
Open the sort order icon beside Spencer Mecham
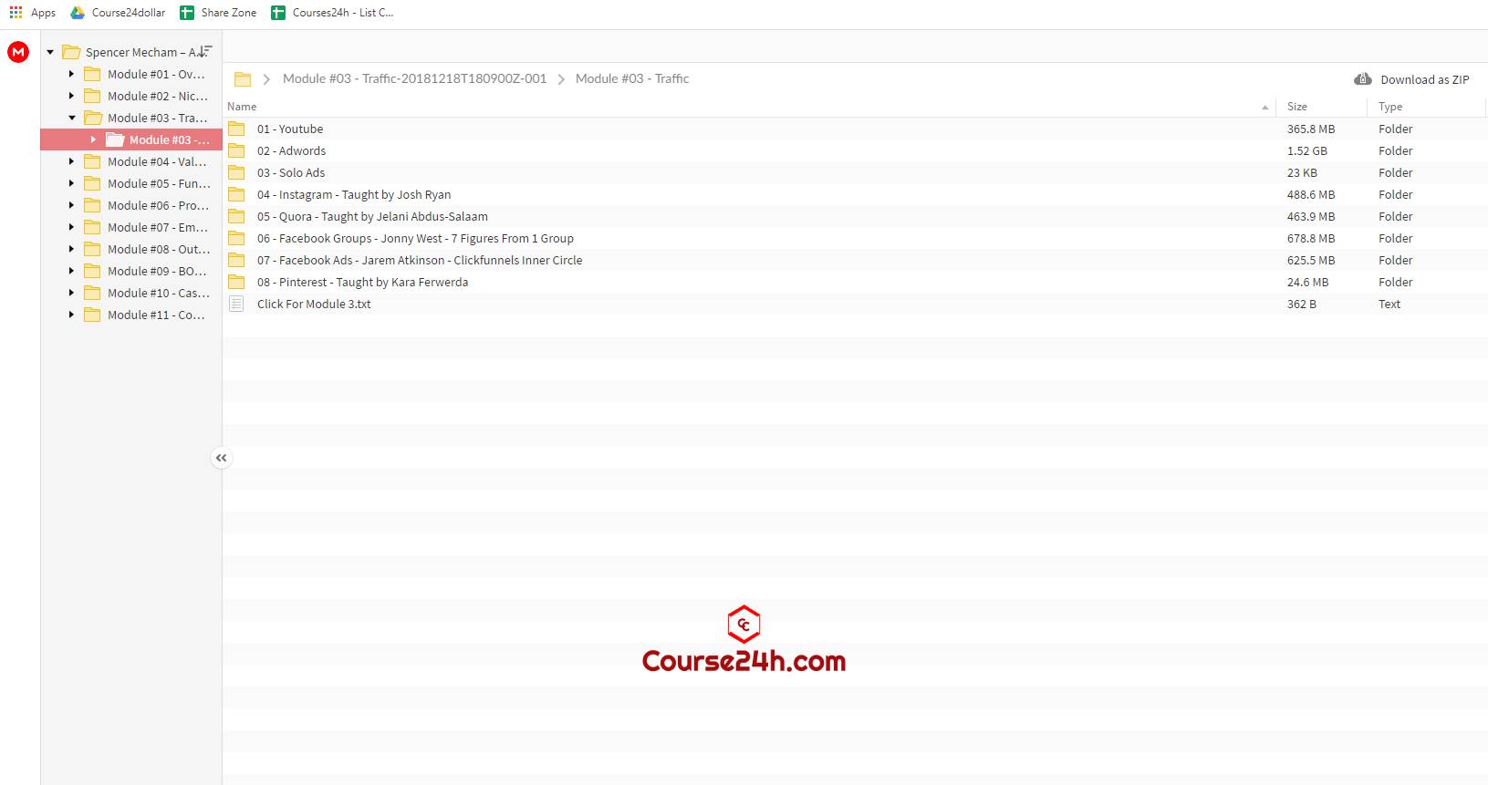point(205,52)
